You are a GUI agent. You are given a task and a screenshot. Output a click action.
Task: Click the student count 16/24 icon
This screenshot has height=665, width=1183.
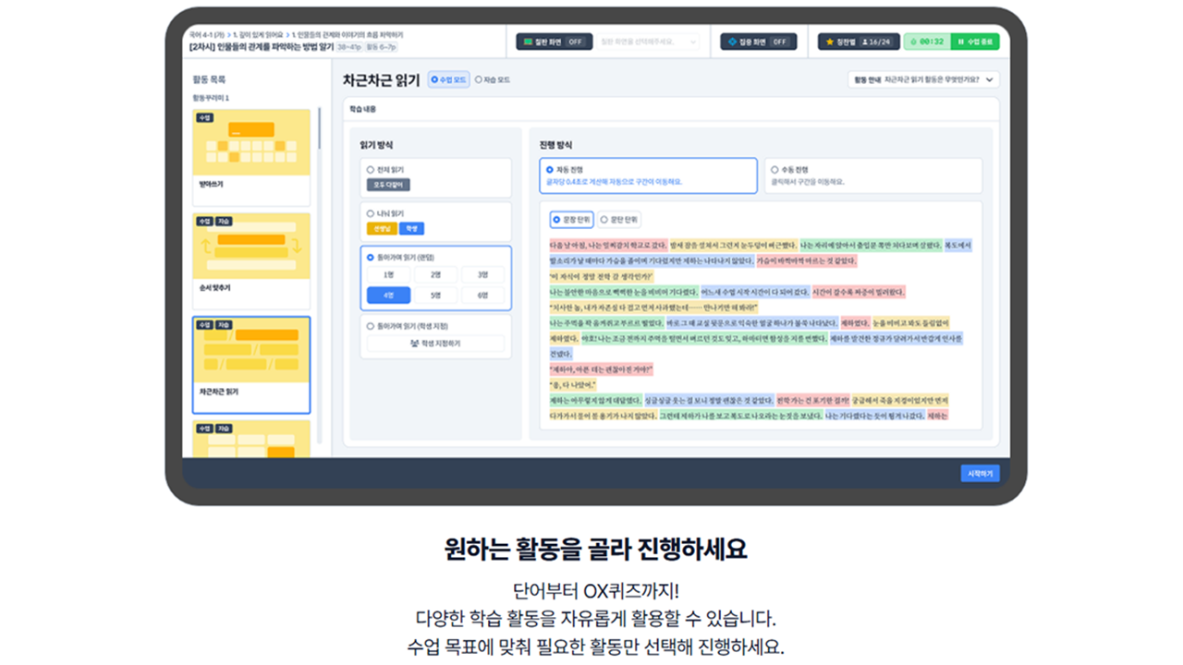pos(877,42)
